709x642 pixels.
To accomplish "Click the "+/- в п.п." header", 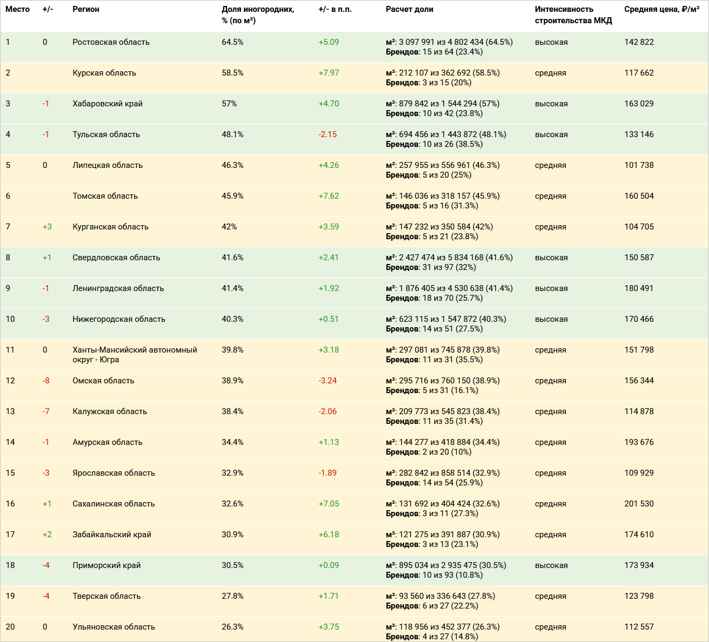I will 335,9.
